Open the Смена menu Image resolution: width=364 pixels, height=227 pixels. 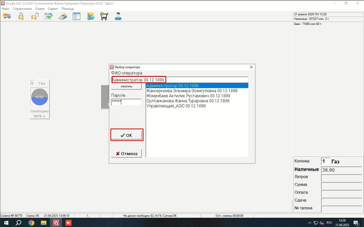point(40,9)
